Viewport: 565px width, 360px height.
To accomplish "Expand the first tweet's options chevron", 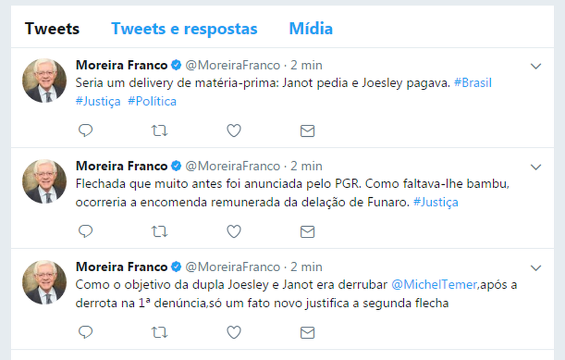I will [x=536, y=66].
